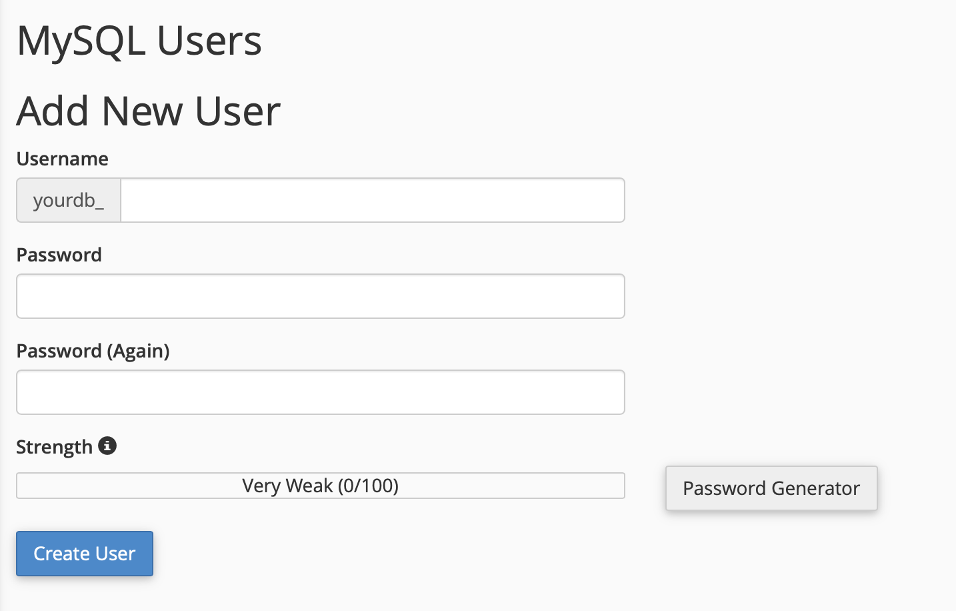Viewport: 956px width, 611px height.
Task: Click the Add New User heading
Action: point(148,111)
